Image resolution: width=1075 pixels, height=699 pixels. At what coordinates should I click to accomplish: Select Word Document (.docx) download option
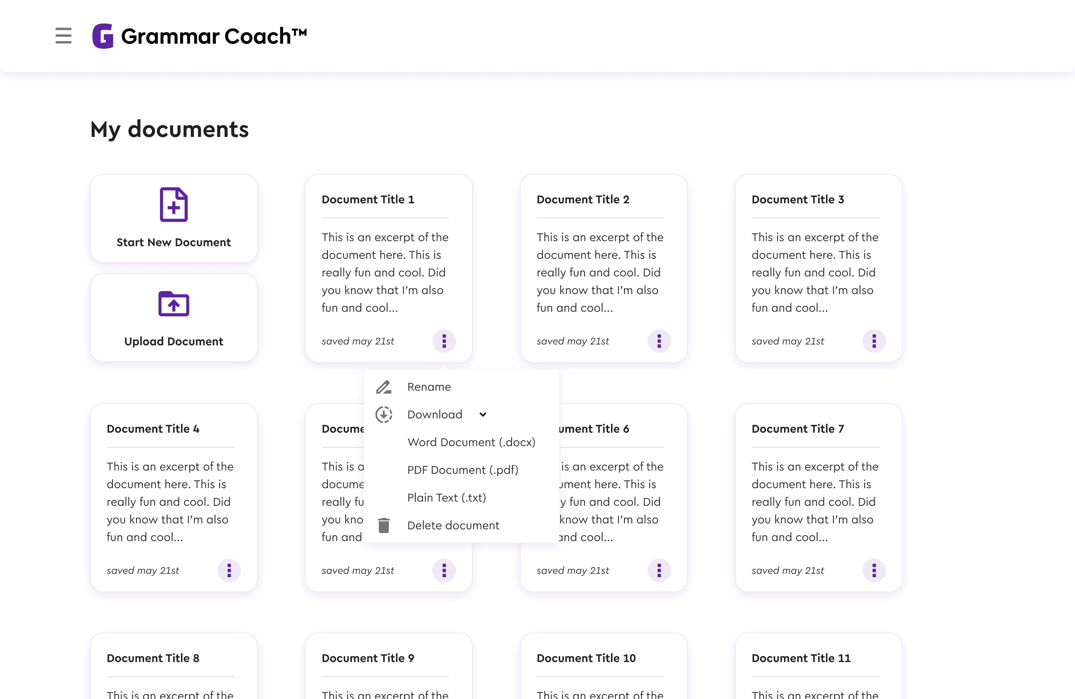tap(471, 442)
